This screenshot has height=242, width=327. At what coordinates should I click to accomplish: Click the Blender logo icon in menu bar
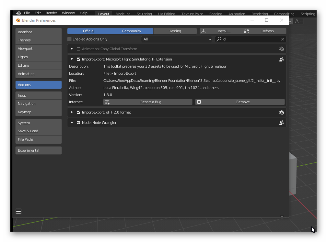18,13
